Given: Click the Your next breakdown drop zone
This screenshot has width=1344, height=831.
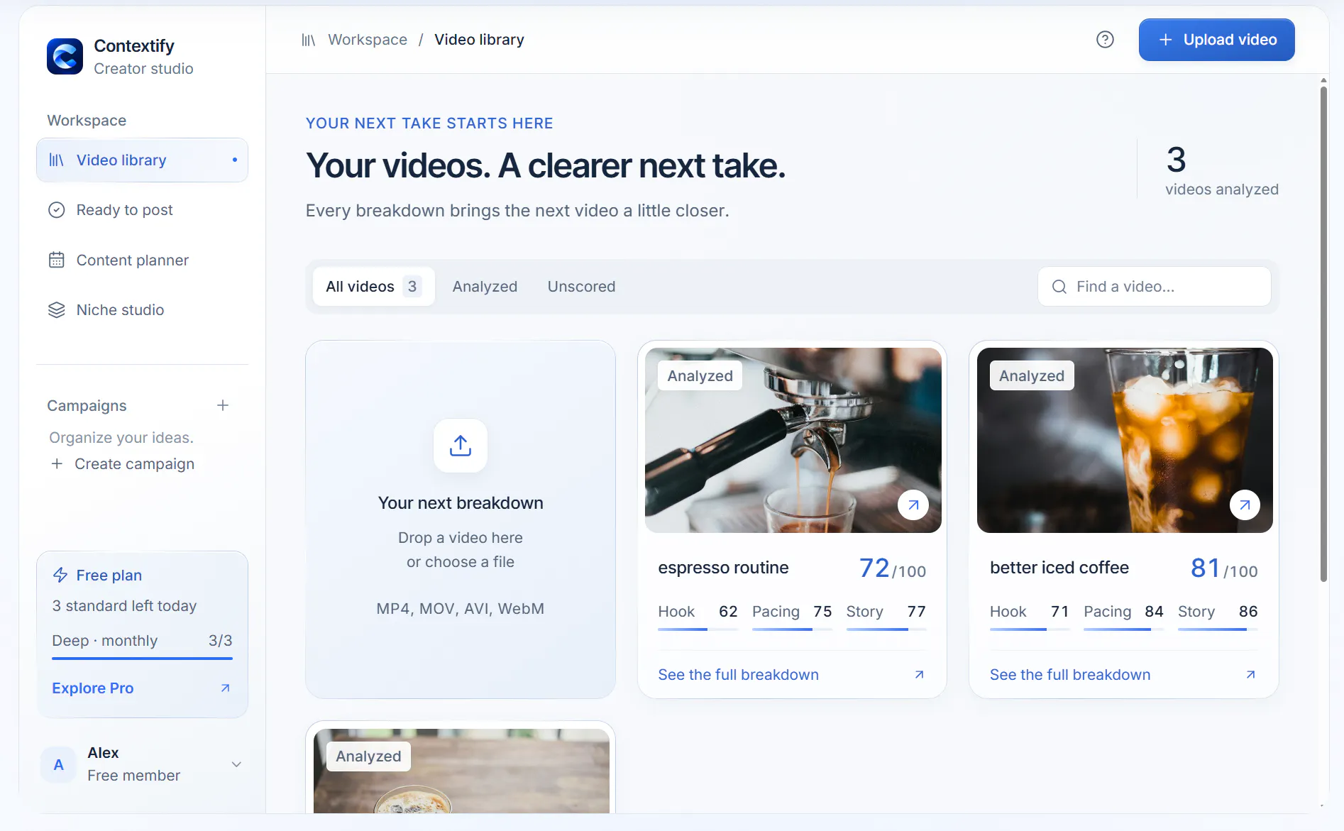Looking at the screenshot, I should click(461, 519).
